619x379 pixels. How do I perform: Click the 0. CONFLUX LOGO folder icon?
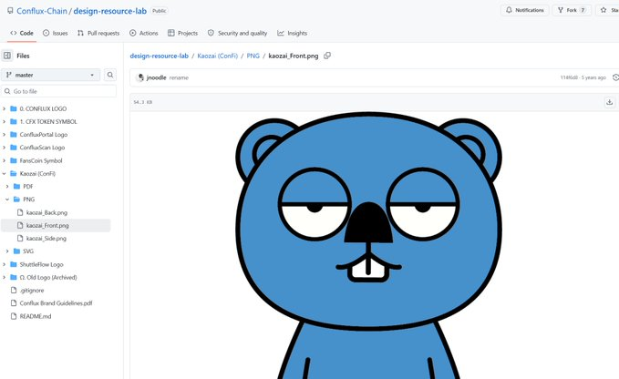14,108
